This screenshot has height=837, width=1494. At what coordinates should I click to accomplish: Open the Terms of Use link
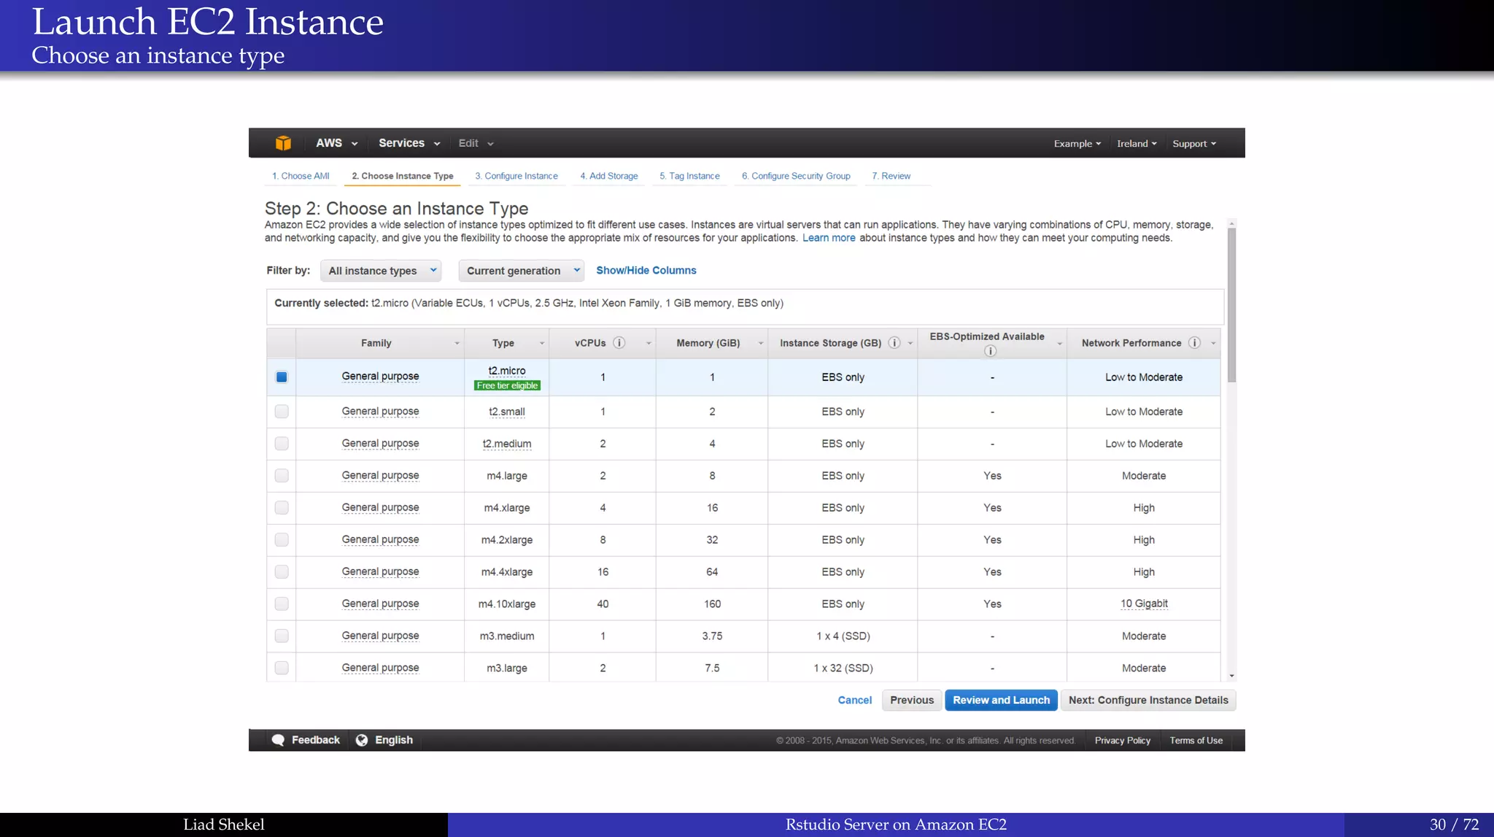point(1196,741)
